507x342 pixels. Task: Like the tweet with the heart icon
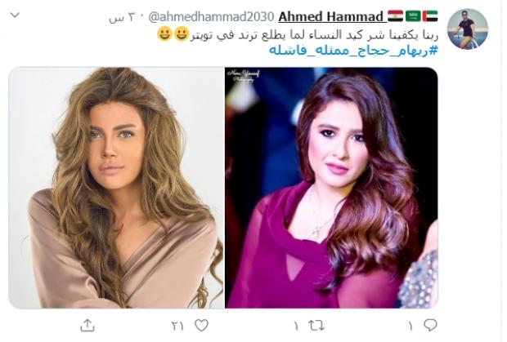[x=202, y=325]
